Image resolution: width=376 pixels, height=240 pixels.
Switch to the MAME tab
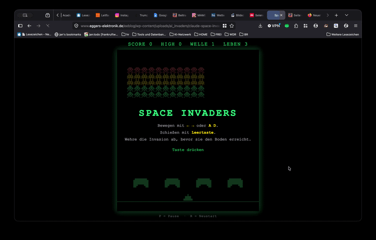[x=199, y=15]
